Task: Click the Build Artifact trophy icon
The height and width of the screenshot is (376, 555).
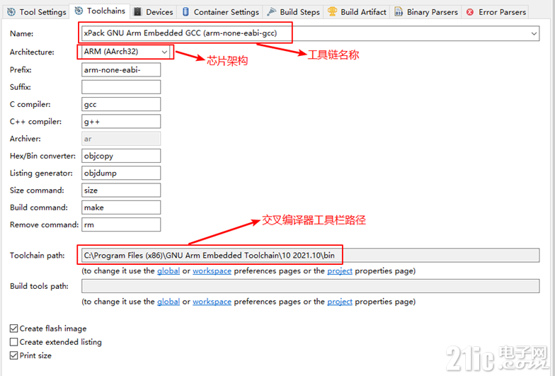Action: pos(332,11)
